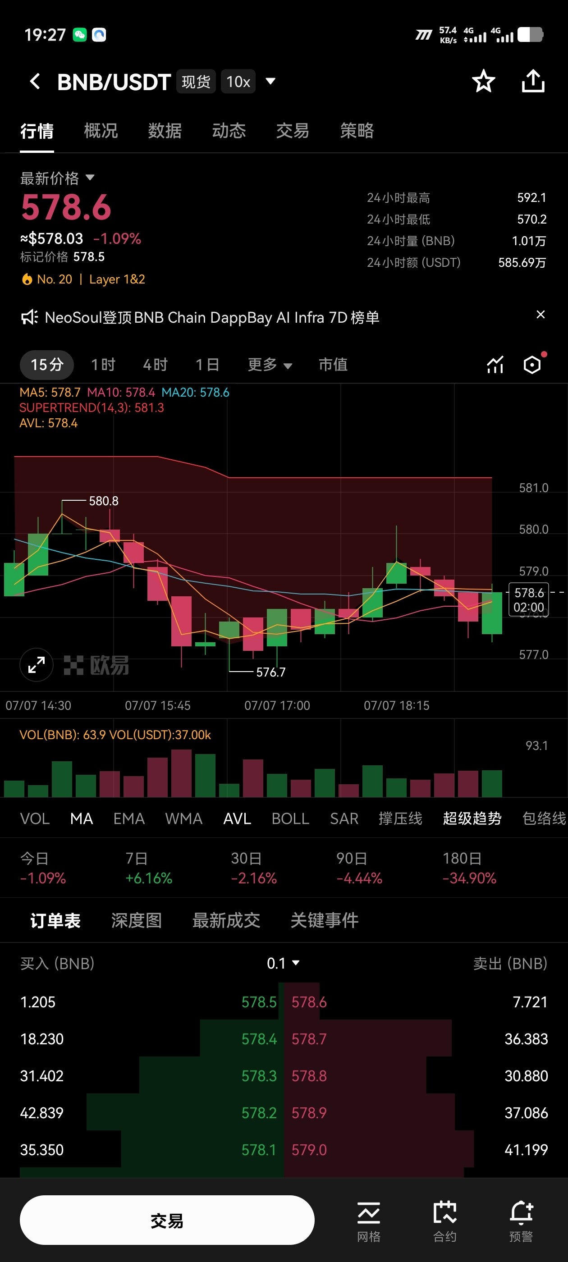Switch to the 策略 tab
Viewport: 568px width, 1262px height.
coord(357,131)
